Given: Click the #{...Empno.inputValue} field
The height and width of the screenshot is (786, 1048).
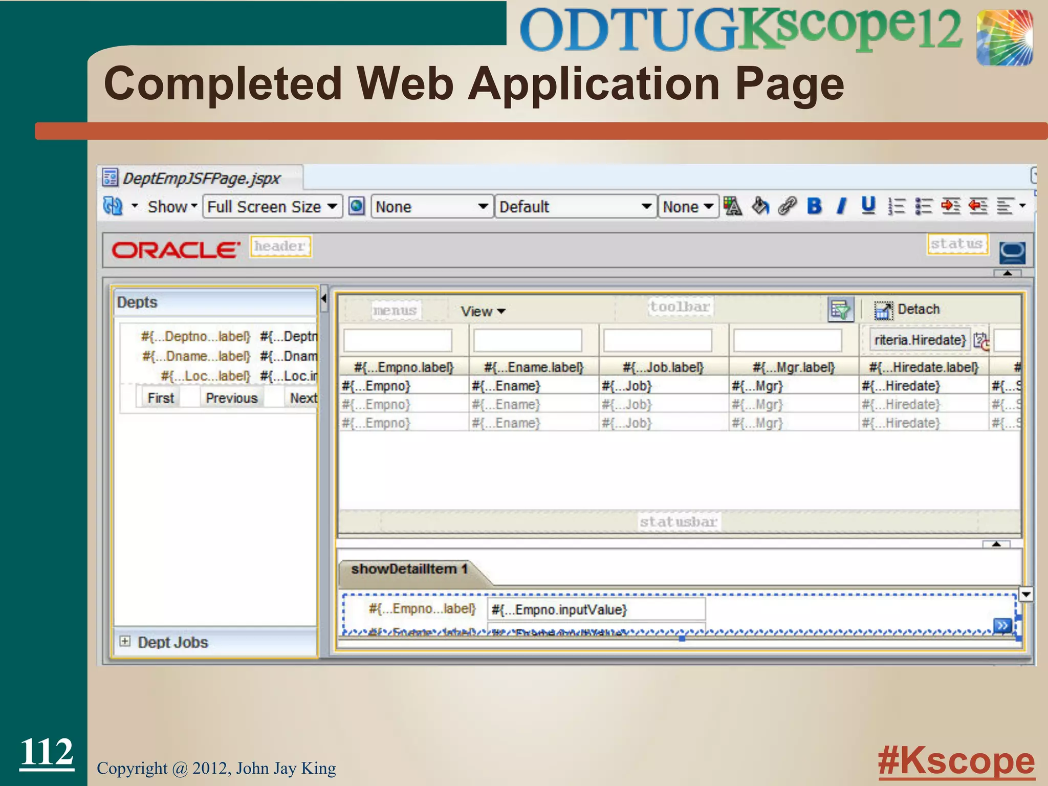Looking at the screenshot, I should tap(597, 609).
